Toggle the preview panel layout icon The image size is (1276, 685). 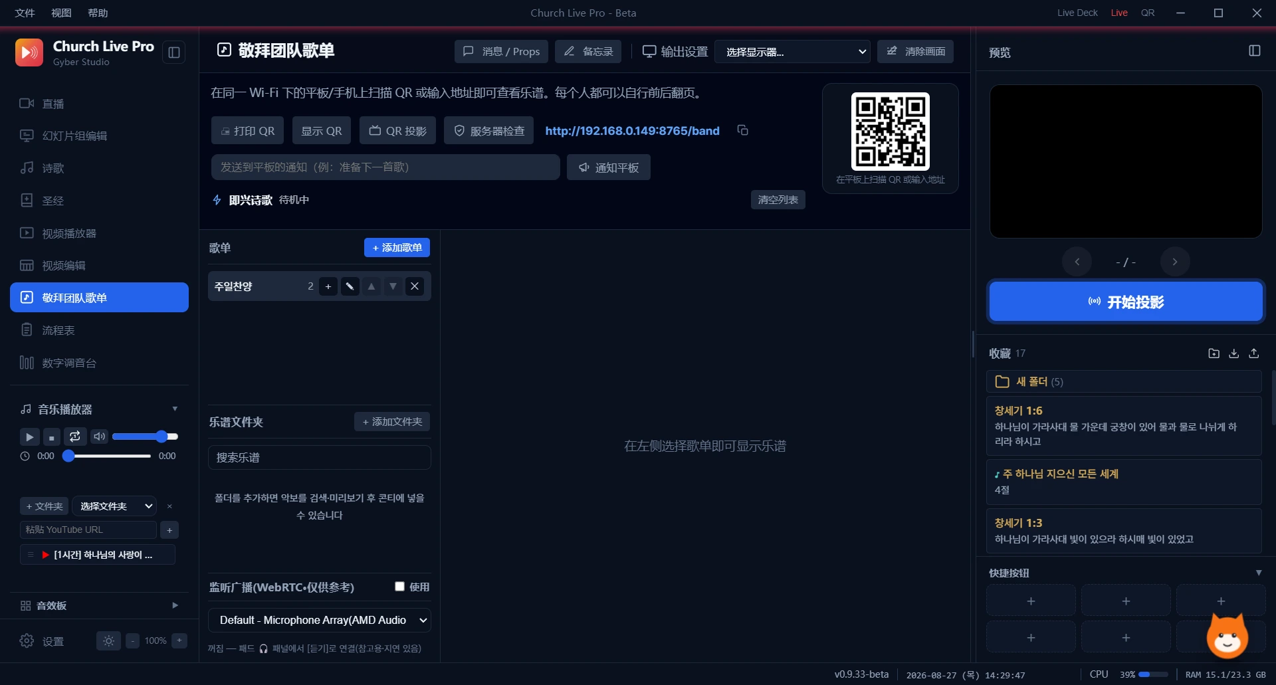pos(1255,51)
